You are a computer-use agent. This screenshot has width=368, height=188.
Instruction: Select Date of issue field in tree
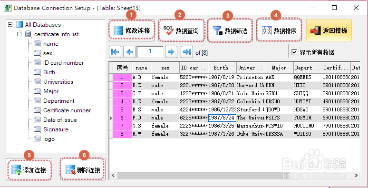(x=60, y=120)
